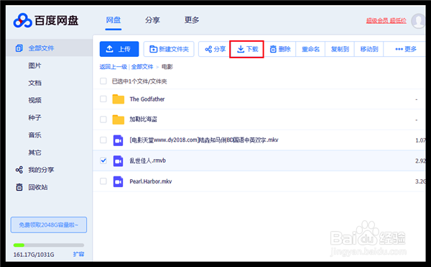Screen dimensions: 431x267
Task: Download the selected file with 下载
Action: 247,49
